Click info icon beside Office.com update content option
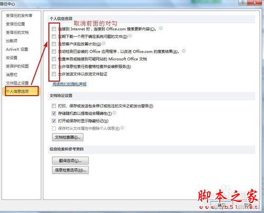 (161, 28)
